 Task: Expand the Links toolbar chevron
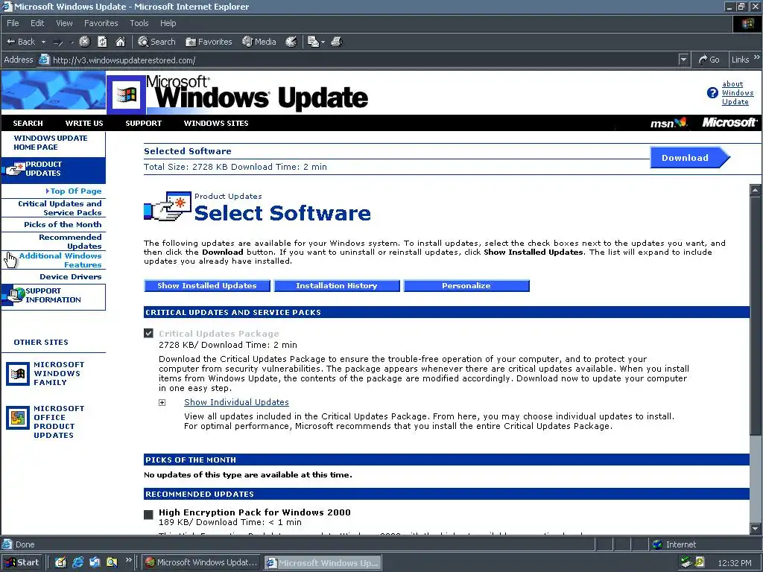click(757, 58)
